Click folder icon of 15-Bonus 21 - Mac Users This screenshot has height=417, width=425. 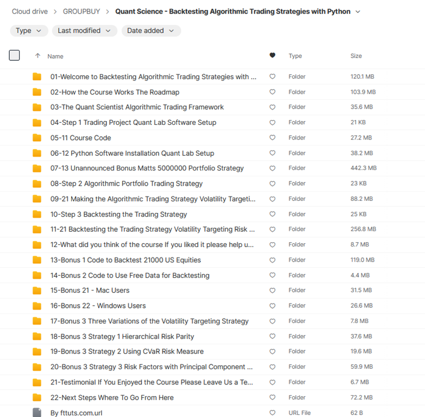click(x=37, y=290)
